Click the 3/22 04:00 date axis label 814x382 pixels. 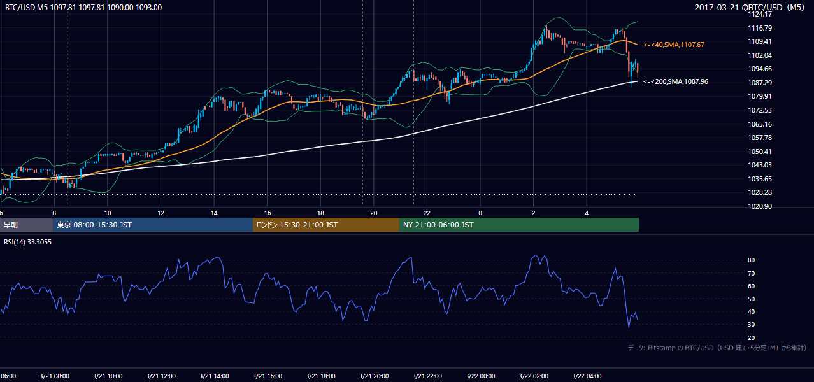[587, 376]
